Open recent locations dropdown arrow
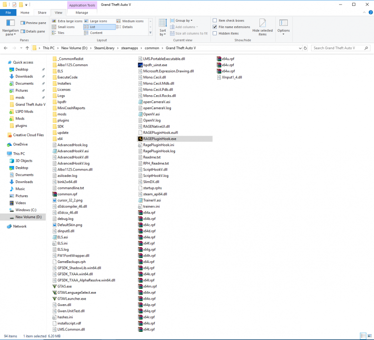This screenshot has height=340, width=374. tap(21, 48)
